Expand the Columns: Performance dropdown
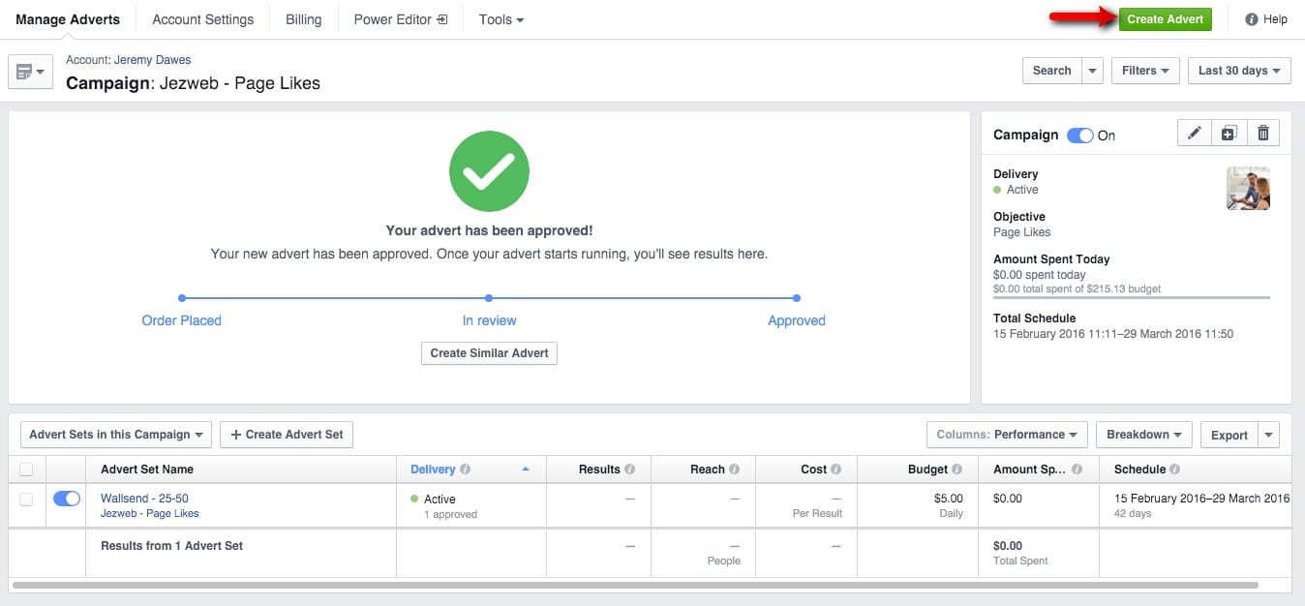The height and width of the screenshot is (606, 1305). pos(1007,435)
